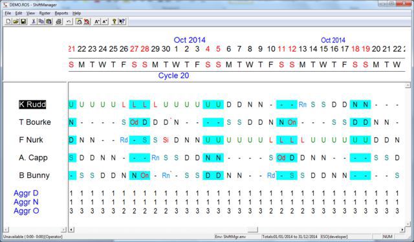Open the Roster menu
414x242 pixels.
[x=45, y=13]
